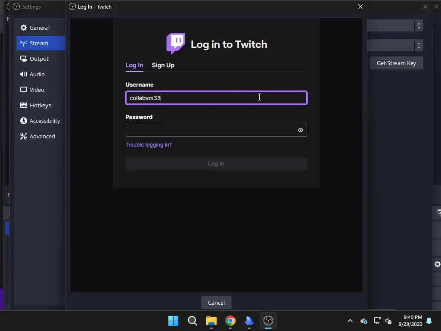Switch to the Sign Up tab
Screen dimensions: 441x331
(x=163, y=65)
